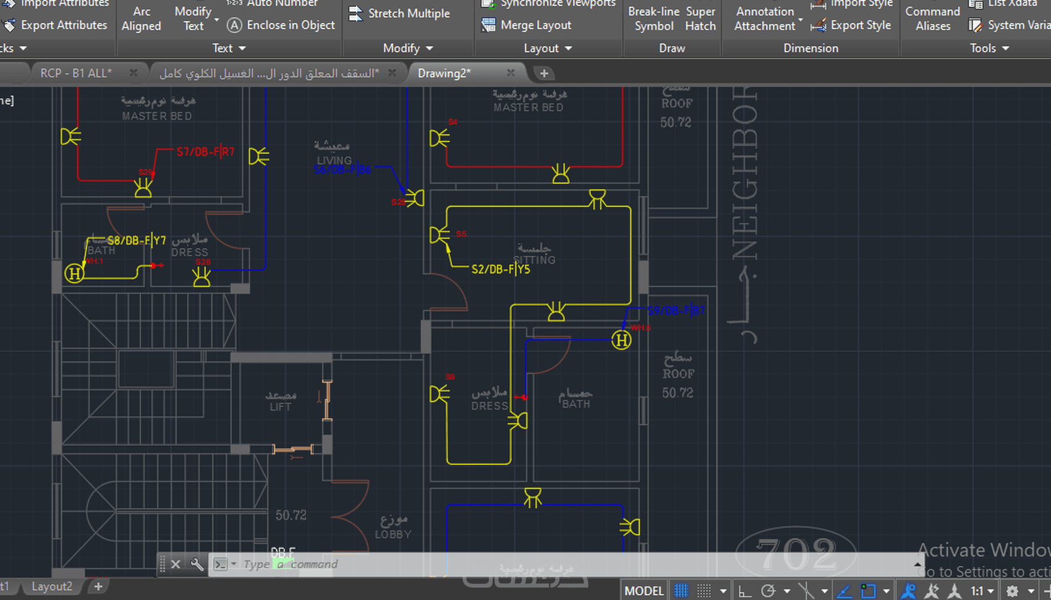Select the blue-wired H water heater symbol near WH.5
The image size is (1051, 600).
click(621, 340)
